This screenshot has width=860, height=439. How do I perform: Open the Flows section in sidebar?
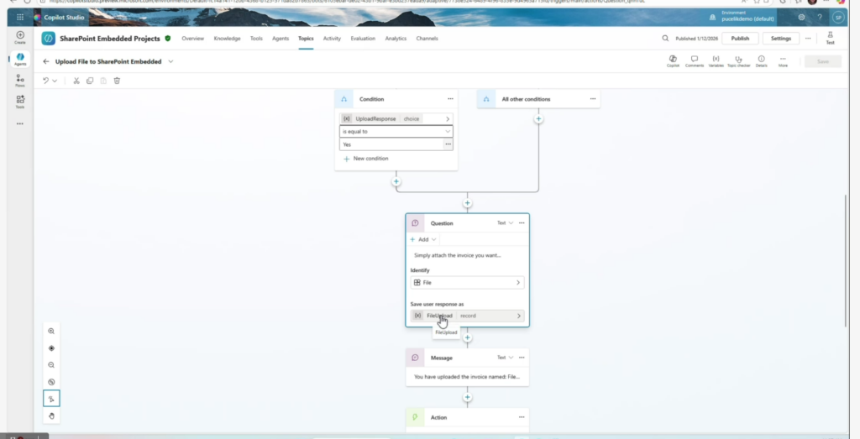(x=20, y=80)
